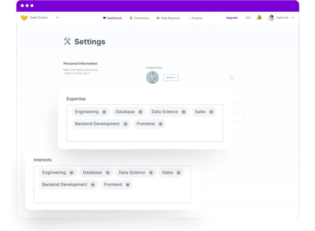The width and height of the screenshot is (315, 231).
Task: Click the 'Backend Development' chip text in Interests
Action: pos(65,185)
